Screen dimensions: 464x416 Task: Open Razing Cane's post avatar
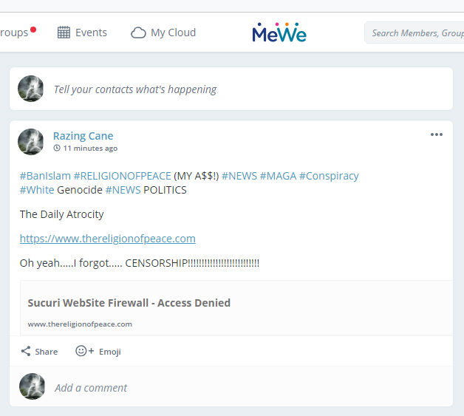click(x=31, y=142)
